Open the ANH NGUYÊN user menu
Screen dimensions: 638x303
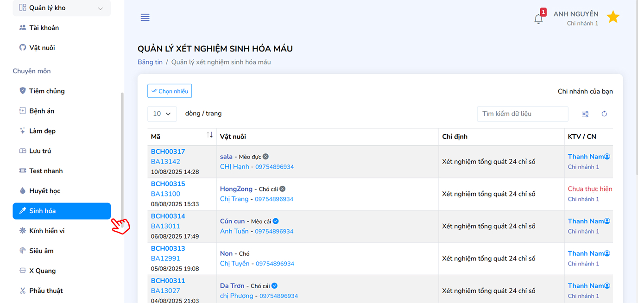pyautogui.click(x=575, y=18)
